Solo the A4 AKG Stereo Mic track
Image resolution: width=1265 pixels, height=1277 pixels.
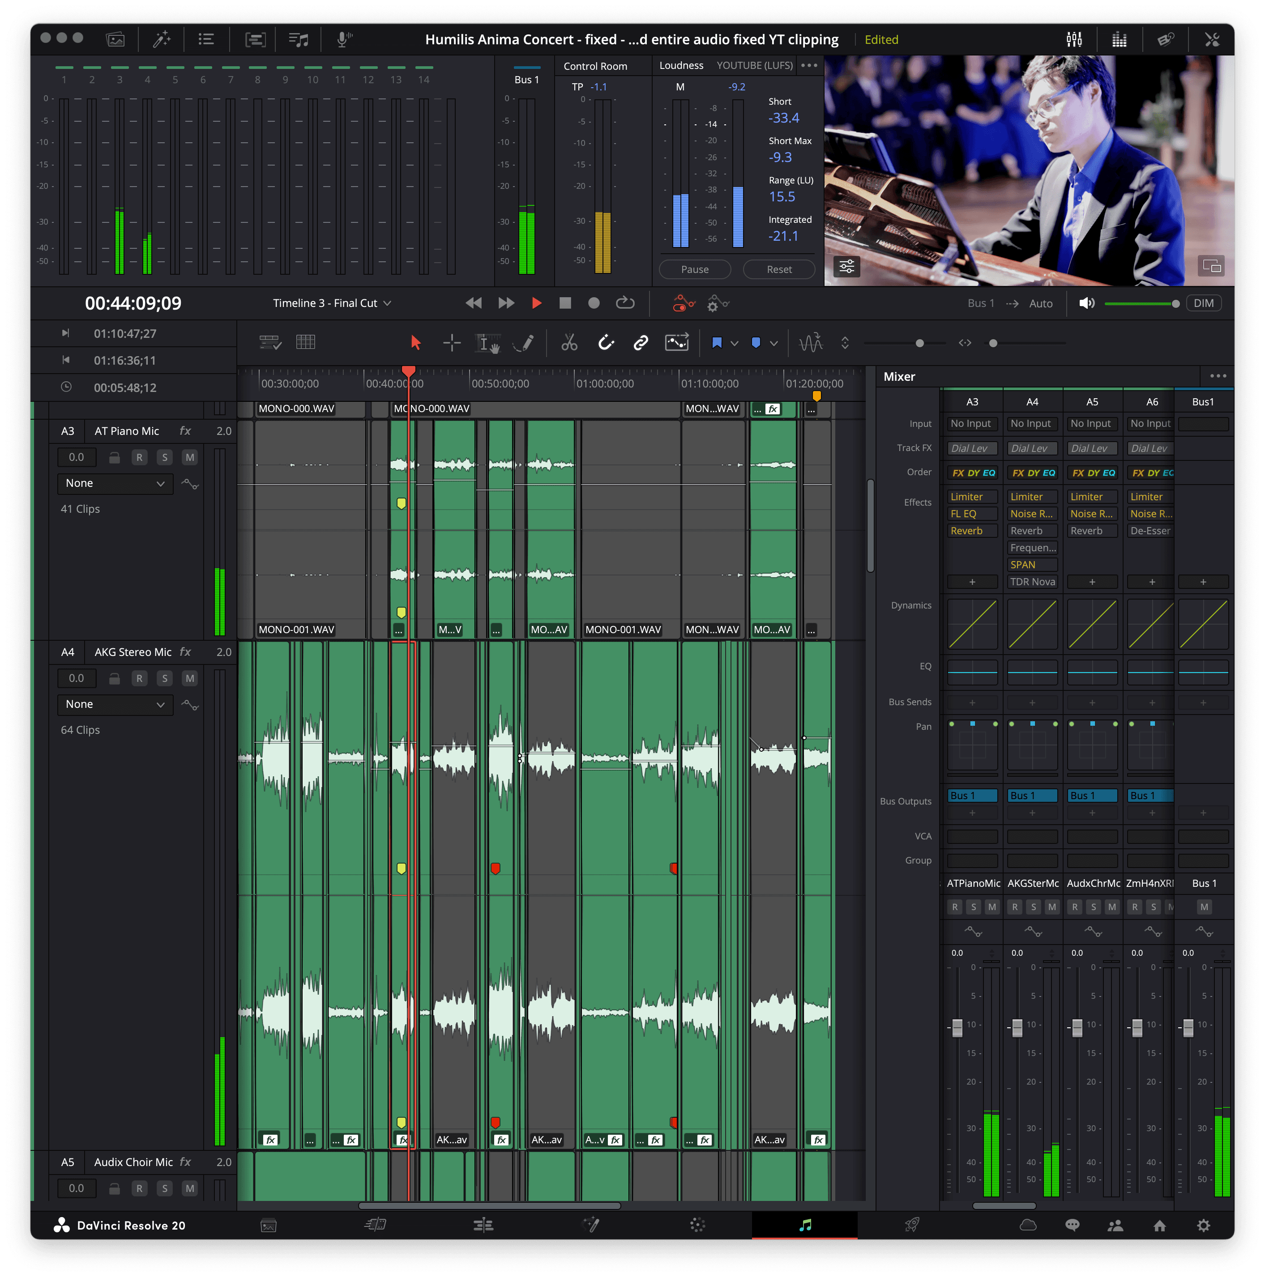coord(165,678)
